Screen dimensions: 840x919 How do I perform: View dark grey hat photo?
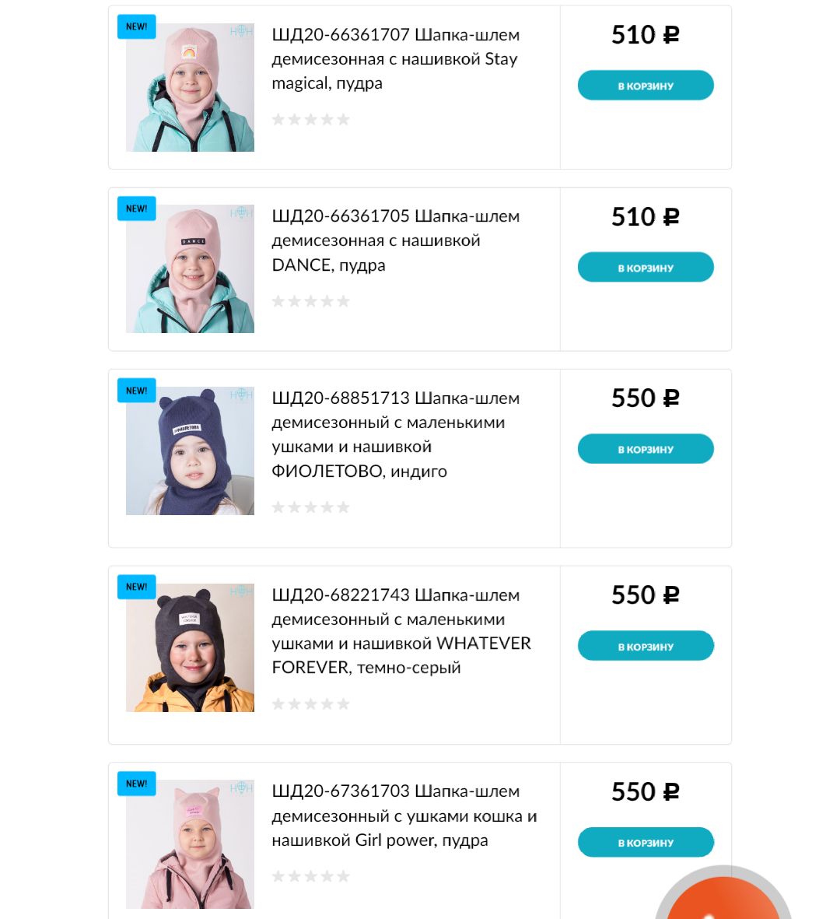(190, 647)
